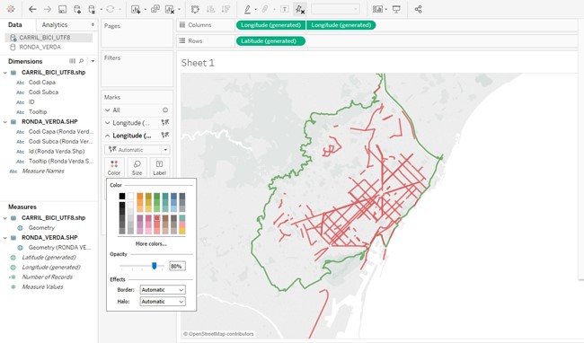This screenshot has width=584, height=343.
Task: Click the Label mark card button
Action: [159, 167]
